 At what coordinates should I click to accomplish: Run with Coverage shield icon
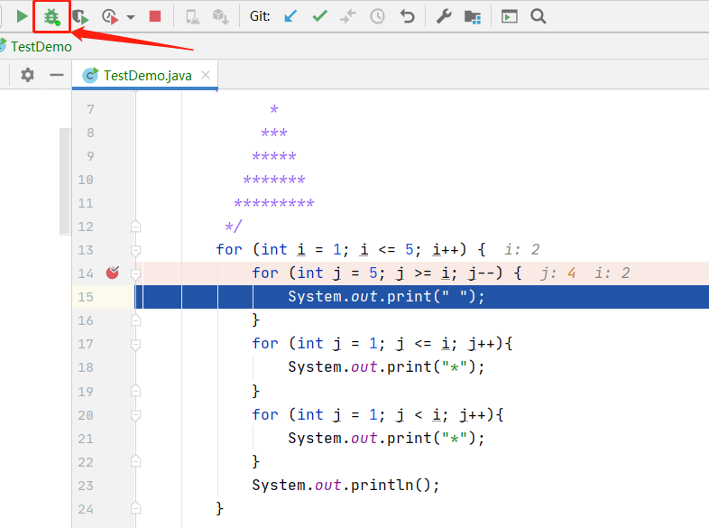click(x=80, y=17)
